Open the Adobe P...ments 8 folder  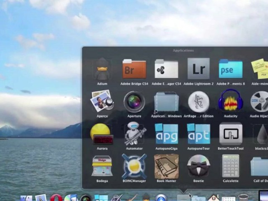[x=231, y=69]
